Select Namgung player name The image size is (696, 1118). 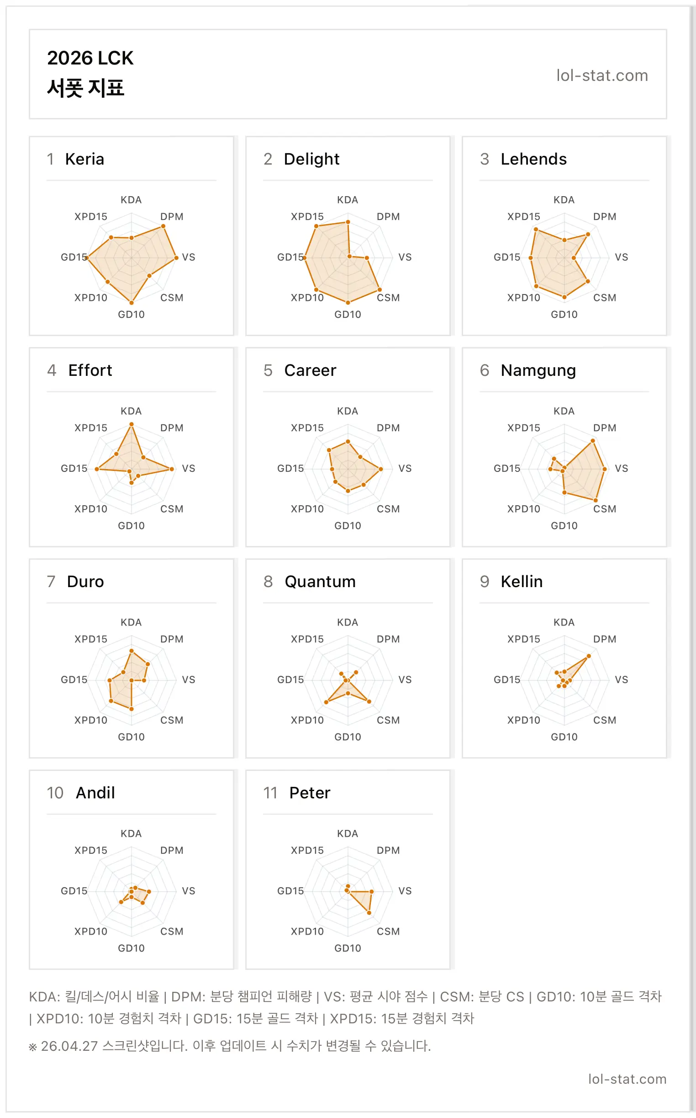pyautogui.click(x=538, y=371)
